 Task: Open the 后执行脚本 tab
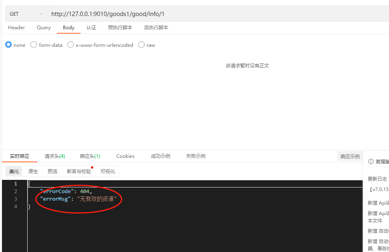pyautogui.click(x=156, y=28)
